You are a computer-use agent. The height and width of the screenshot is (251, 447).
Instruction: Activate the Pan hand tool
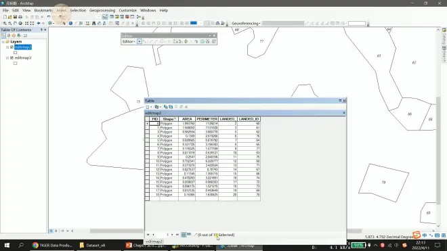pyautogui.click(x=15, y=24)
